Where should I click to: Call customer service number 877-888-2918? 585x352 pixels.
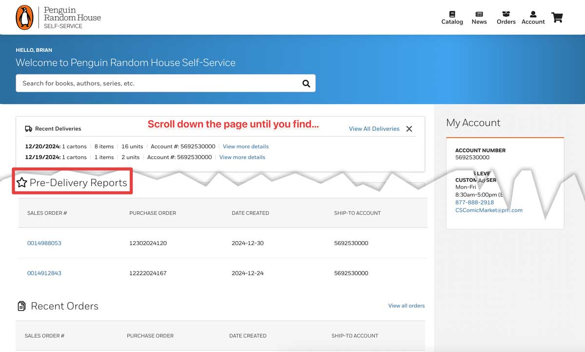pos(474,202)
